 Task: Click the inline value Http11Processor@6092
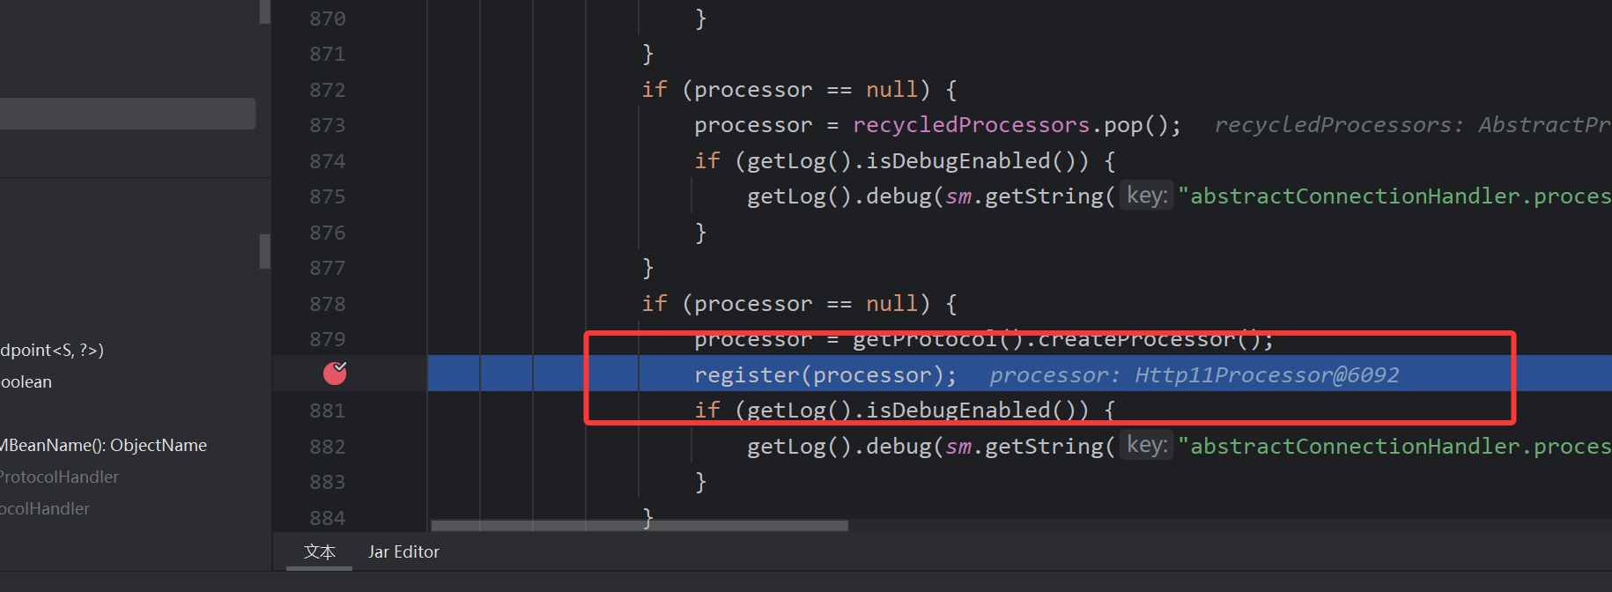point(1266,375)
